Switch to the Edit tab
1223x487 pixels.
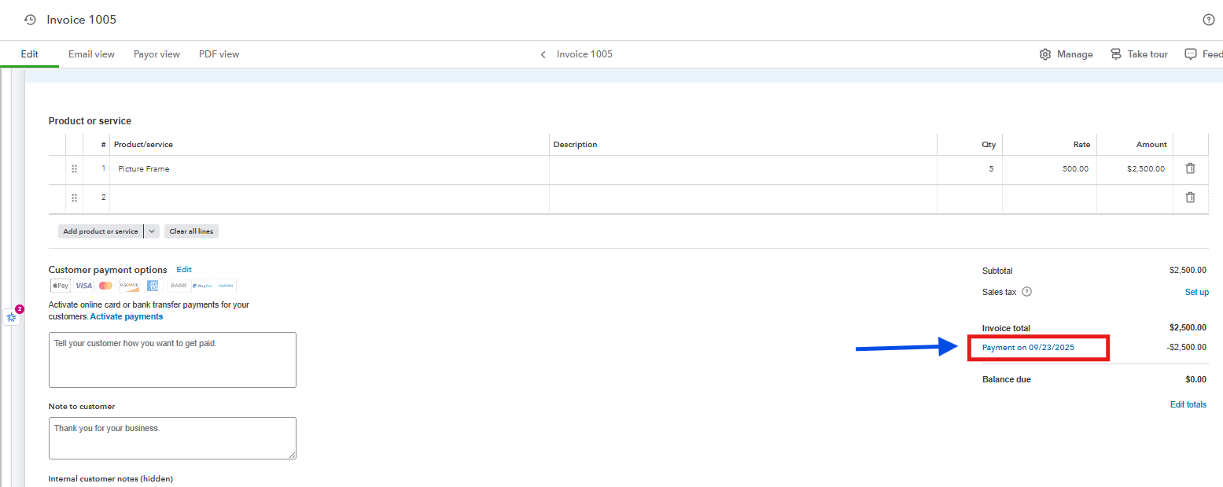pos(29,54)
